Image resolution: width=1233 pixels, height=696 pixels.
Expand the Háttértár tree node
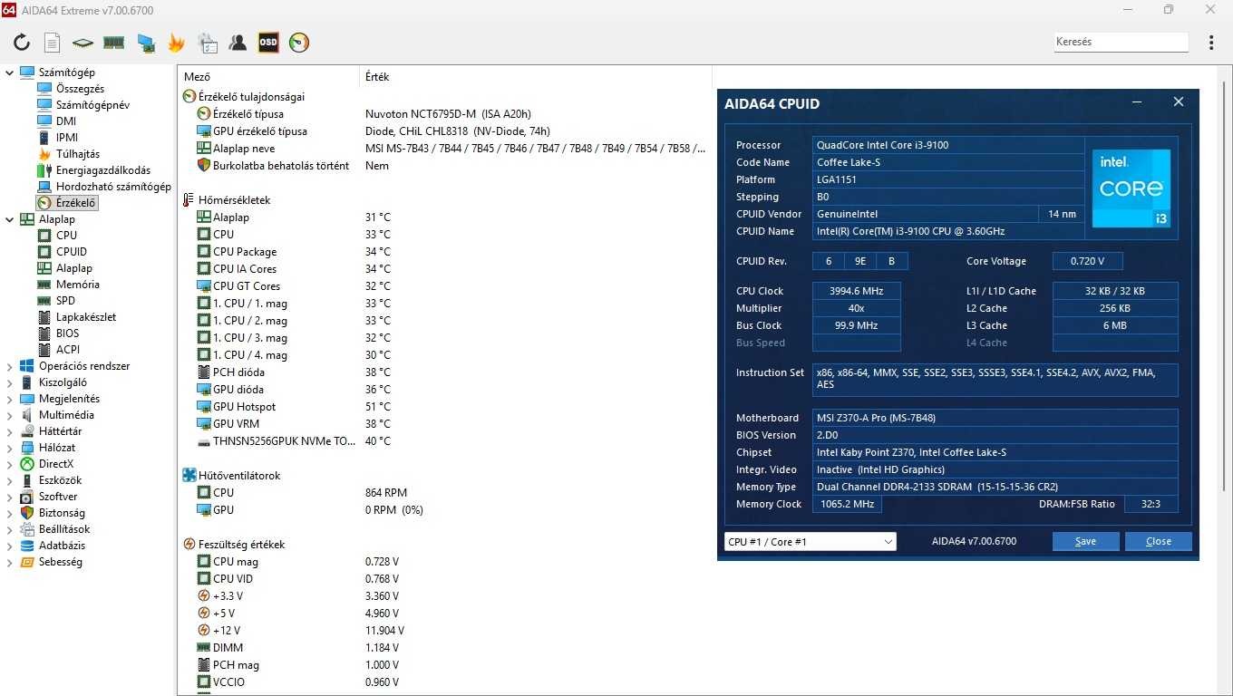click(x=10, y=431)
